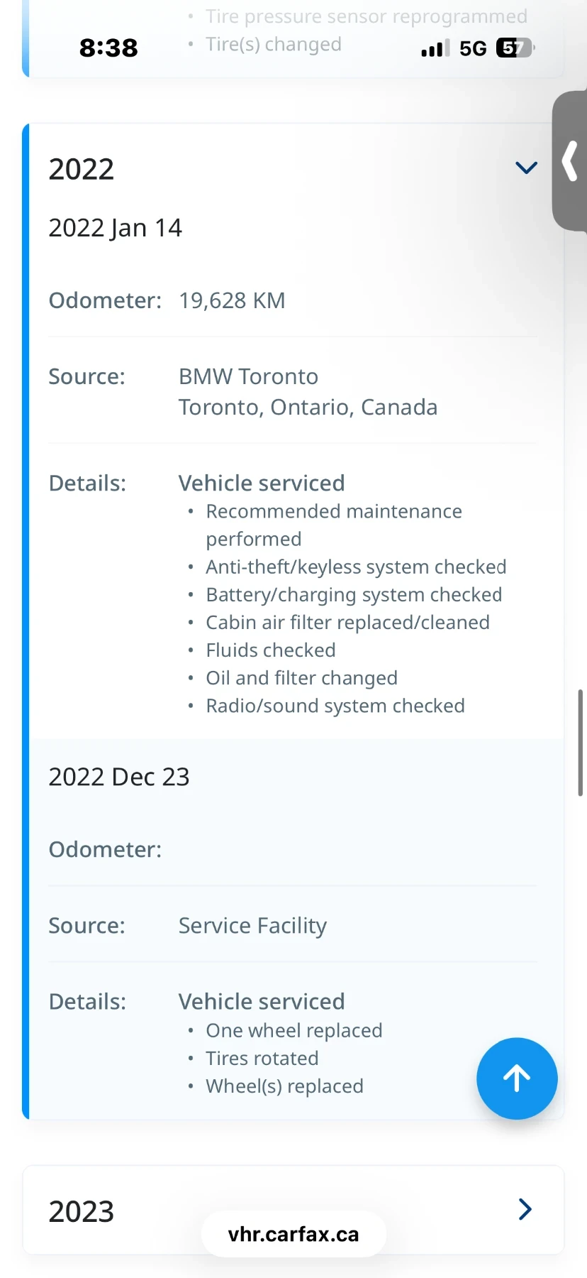Tap the 5G network indicator
The width and height of the screenshot is (587, 1278).
pyautogui.click(x=473, y=48)
